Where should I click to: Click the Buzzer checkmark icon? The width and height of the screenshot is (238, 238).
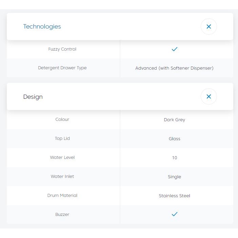click(x=175, y=214)
